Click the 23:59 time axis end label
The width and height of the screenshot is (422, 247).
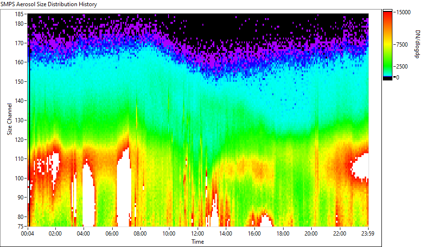368,234
